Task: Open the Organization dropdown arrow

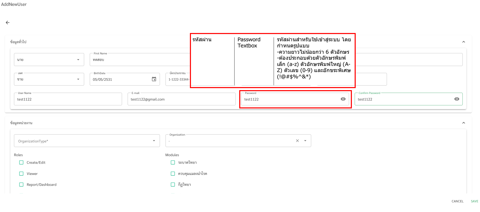Action: click(305, 141)
